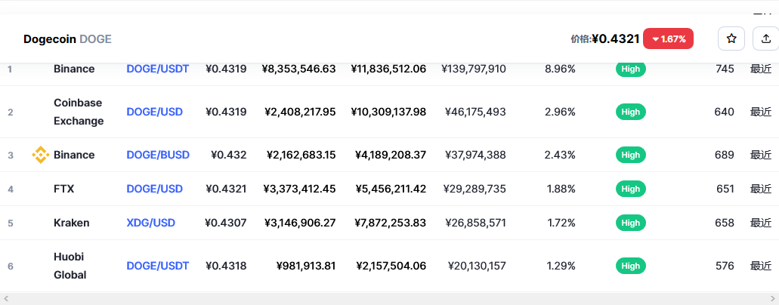Image resolution: width=779 pixels, height=305 pixels.
Task: Open the DOGE/BUSD trading pair
Action: pos(157,155)
